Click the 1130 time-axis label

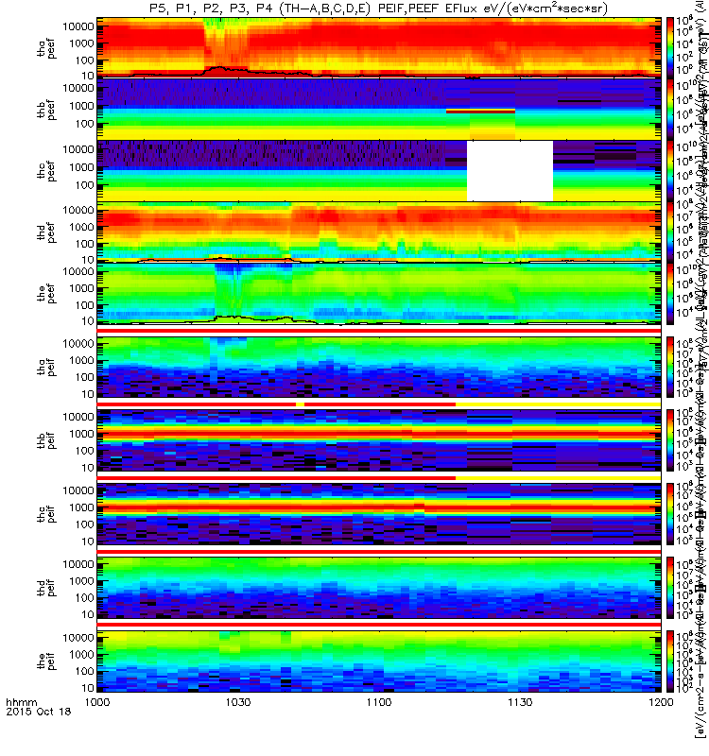[520, 702]
